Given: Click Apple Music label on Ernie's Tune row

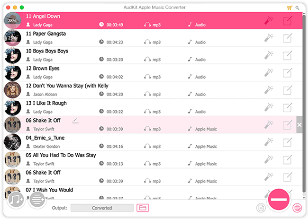Looking at the screenshot, I should tap(206, 147).
